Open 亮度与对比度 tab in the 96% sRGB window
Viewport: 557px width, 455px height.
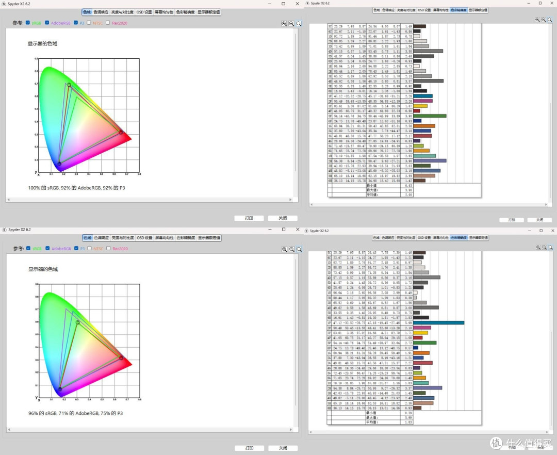(x=123, y=238)
